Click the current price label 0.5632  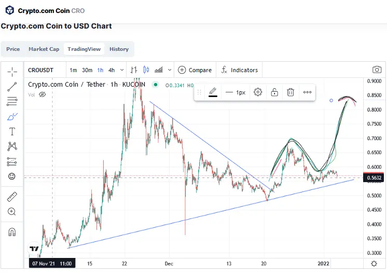(374, 178)
